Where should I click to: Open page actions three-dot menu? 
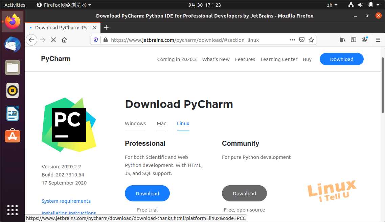coord(292,40)
